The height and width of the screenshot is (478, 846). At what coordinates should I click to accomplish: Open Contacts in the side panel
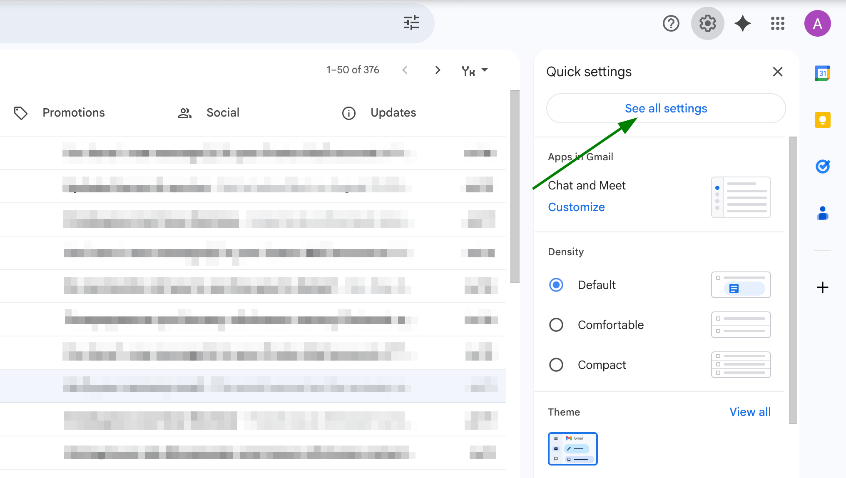(822, 214)
